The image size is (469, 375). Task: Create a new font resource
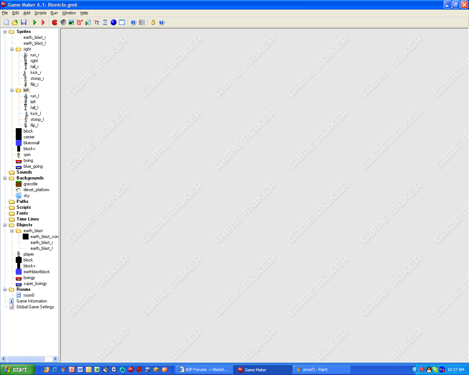click(96, 22)
